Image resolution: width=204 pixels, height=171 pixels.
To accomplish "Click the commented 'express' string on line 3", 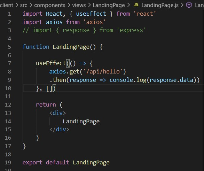I will pos(131,30).
